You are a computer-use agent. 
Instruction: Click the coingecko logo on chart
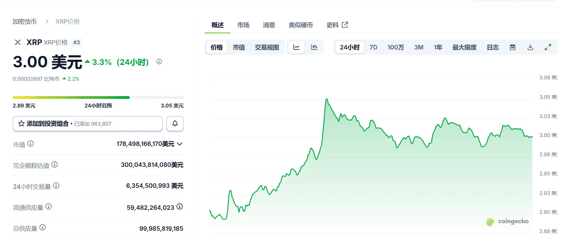point(507,221)
